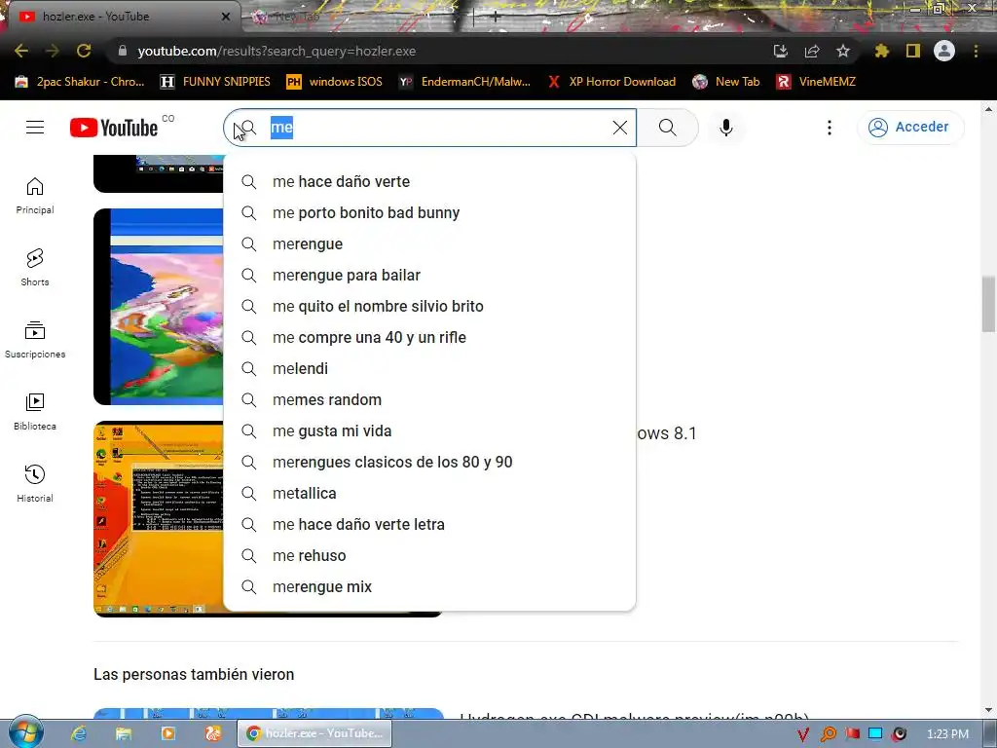The width and height of the screenshot is (997, 748).
Task: Reload the YouTube page
Action: (84, 51)
